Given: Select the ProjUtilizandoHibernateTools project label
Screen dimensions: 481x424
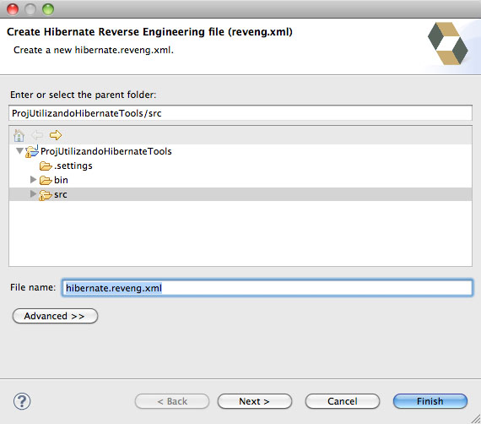Looking at the screenshot, I should click(106, 151).
